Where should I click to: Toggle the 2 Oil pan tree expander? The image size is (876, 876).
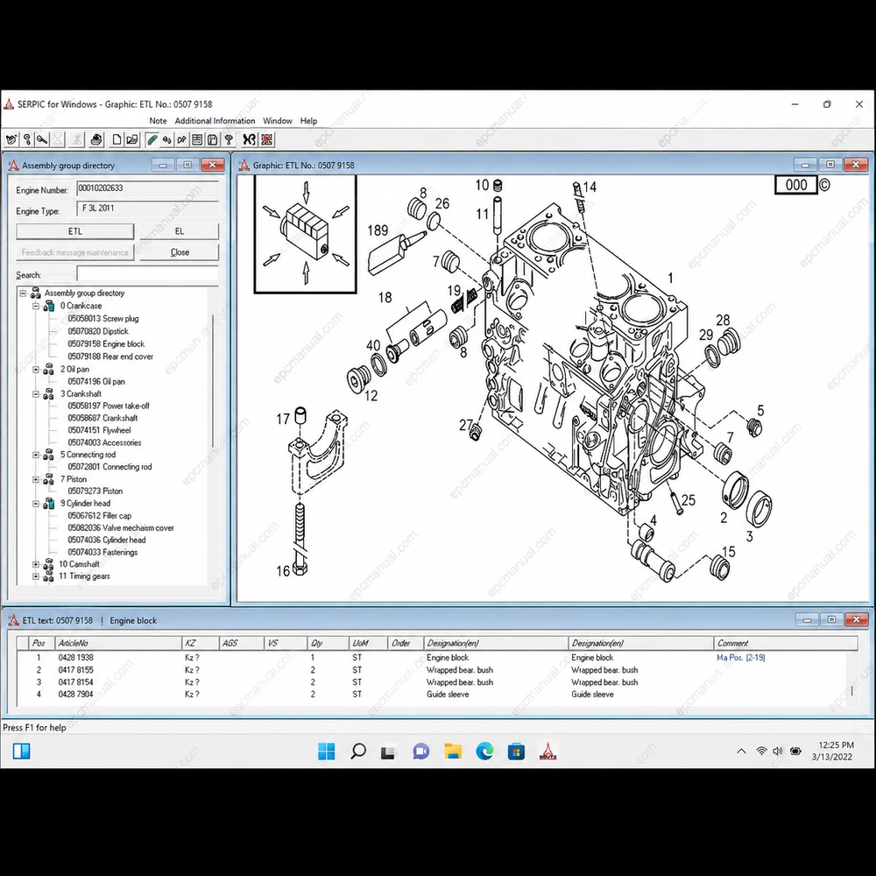pos(36,370)
